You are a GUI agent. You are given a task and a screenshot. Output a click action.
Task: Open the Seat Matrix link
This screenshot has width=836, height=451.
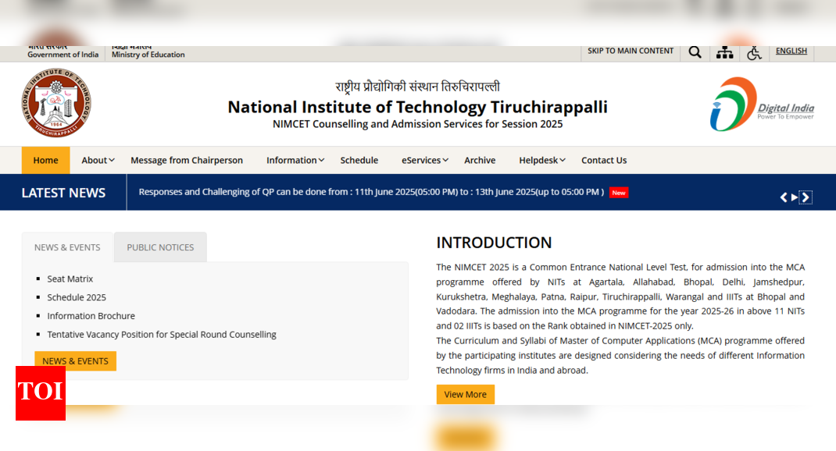[x=70, y=279]
